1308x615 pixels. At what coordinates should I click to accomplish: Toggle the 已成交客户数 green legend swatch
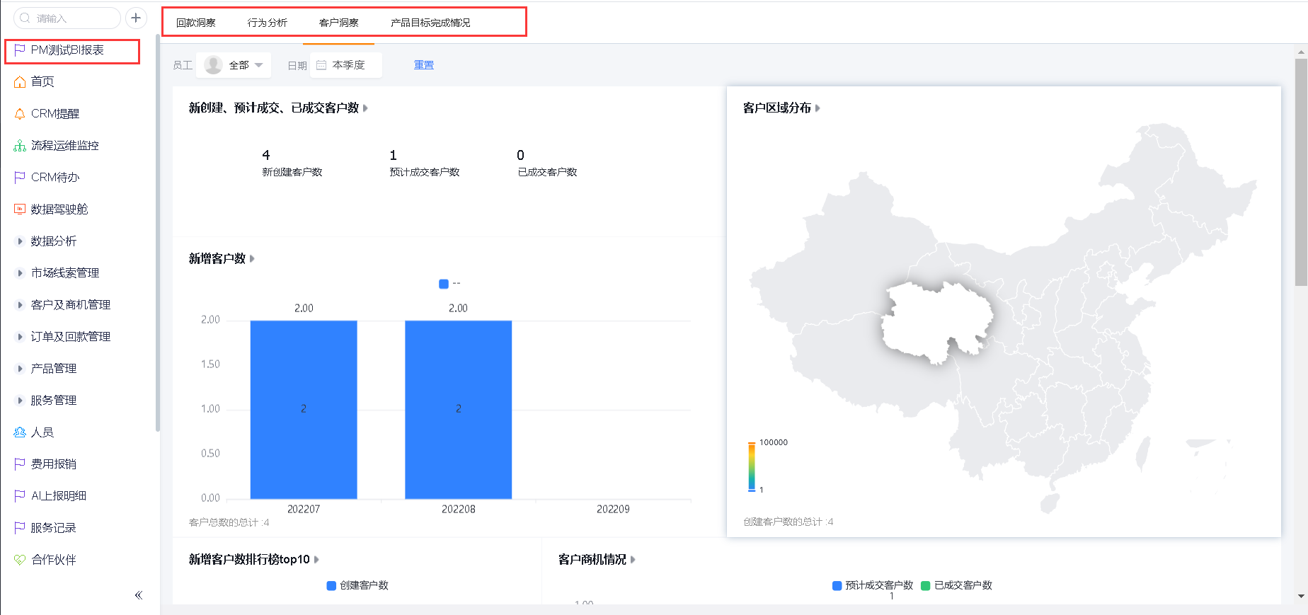[x=926, y=585]
